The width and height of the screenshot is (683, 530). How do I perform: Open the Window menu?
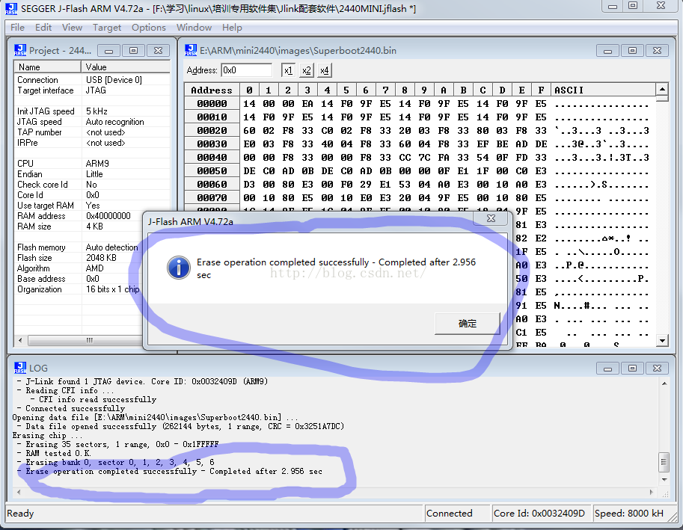(x=194, y=28)
